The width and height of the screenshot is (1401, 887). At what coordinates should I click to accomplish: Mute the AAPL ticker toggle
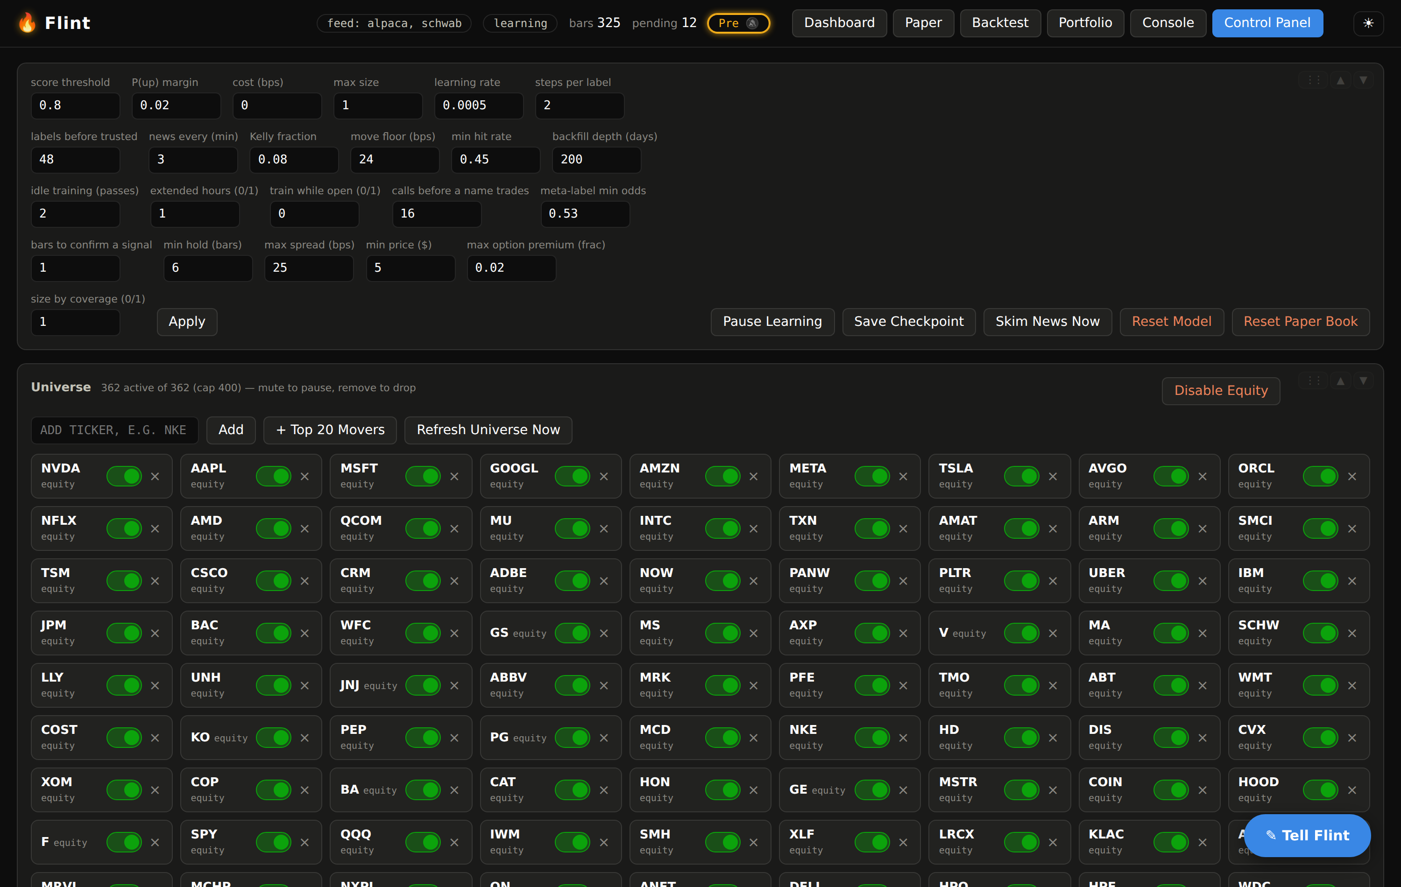[x=274, y=476]
